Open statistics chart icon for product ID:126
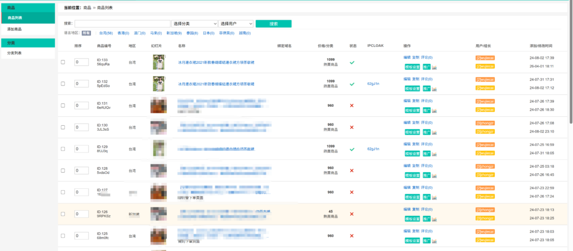Screen dimensions: 573x251 434,219
